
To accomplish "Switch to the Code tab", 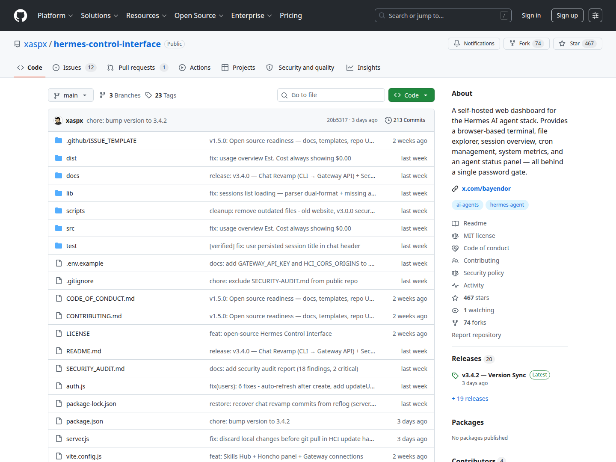I will coord(30,68).
